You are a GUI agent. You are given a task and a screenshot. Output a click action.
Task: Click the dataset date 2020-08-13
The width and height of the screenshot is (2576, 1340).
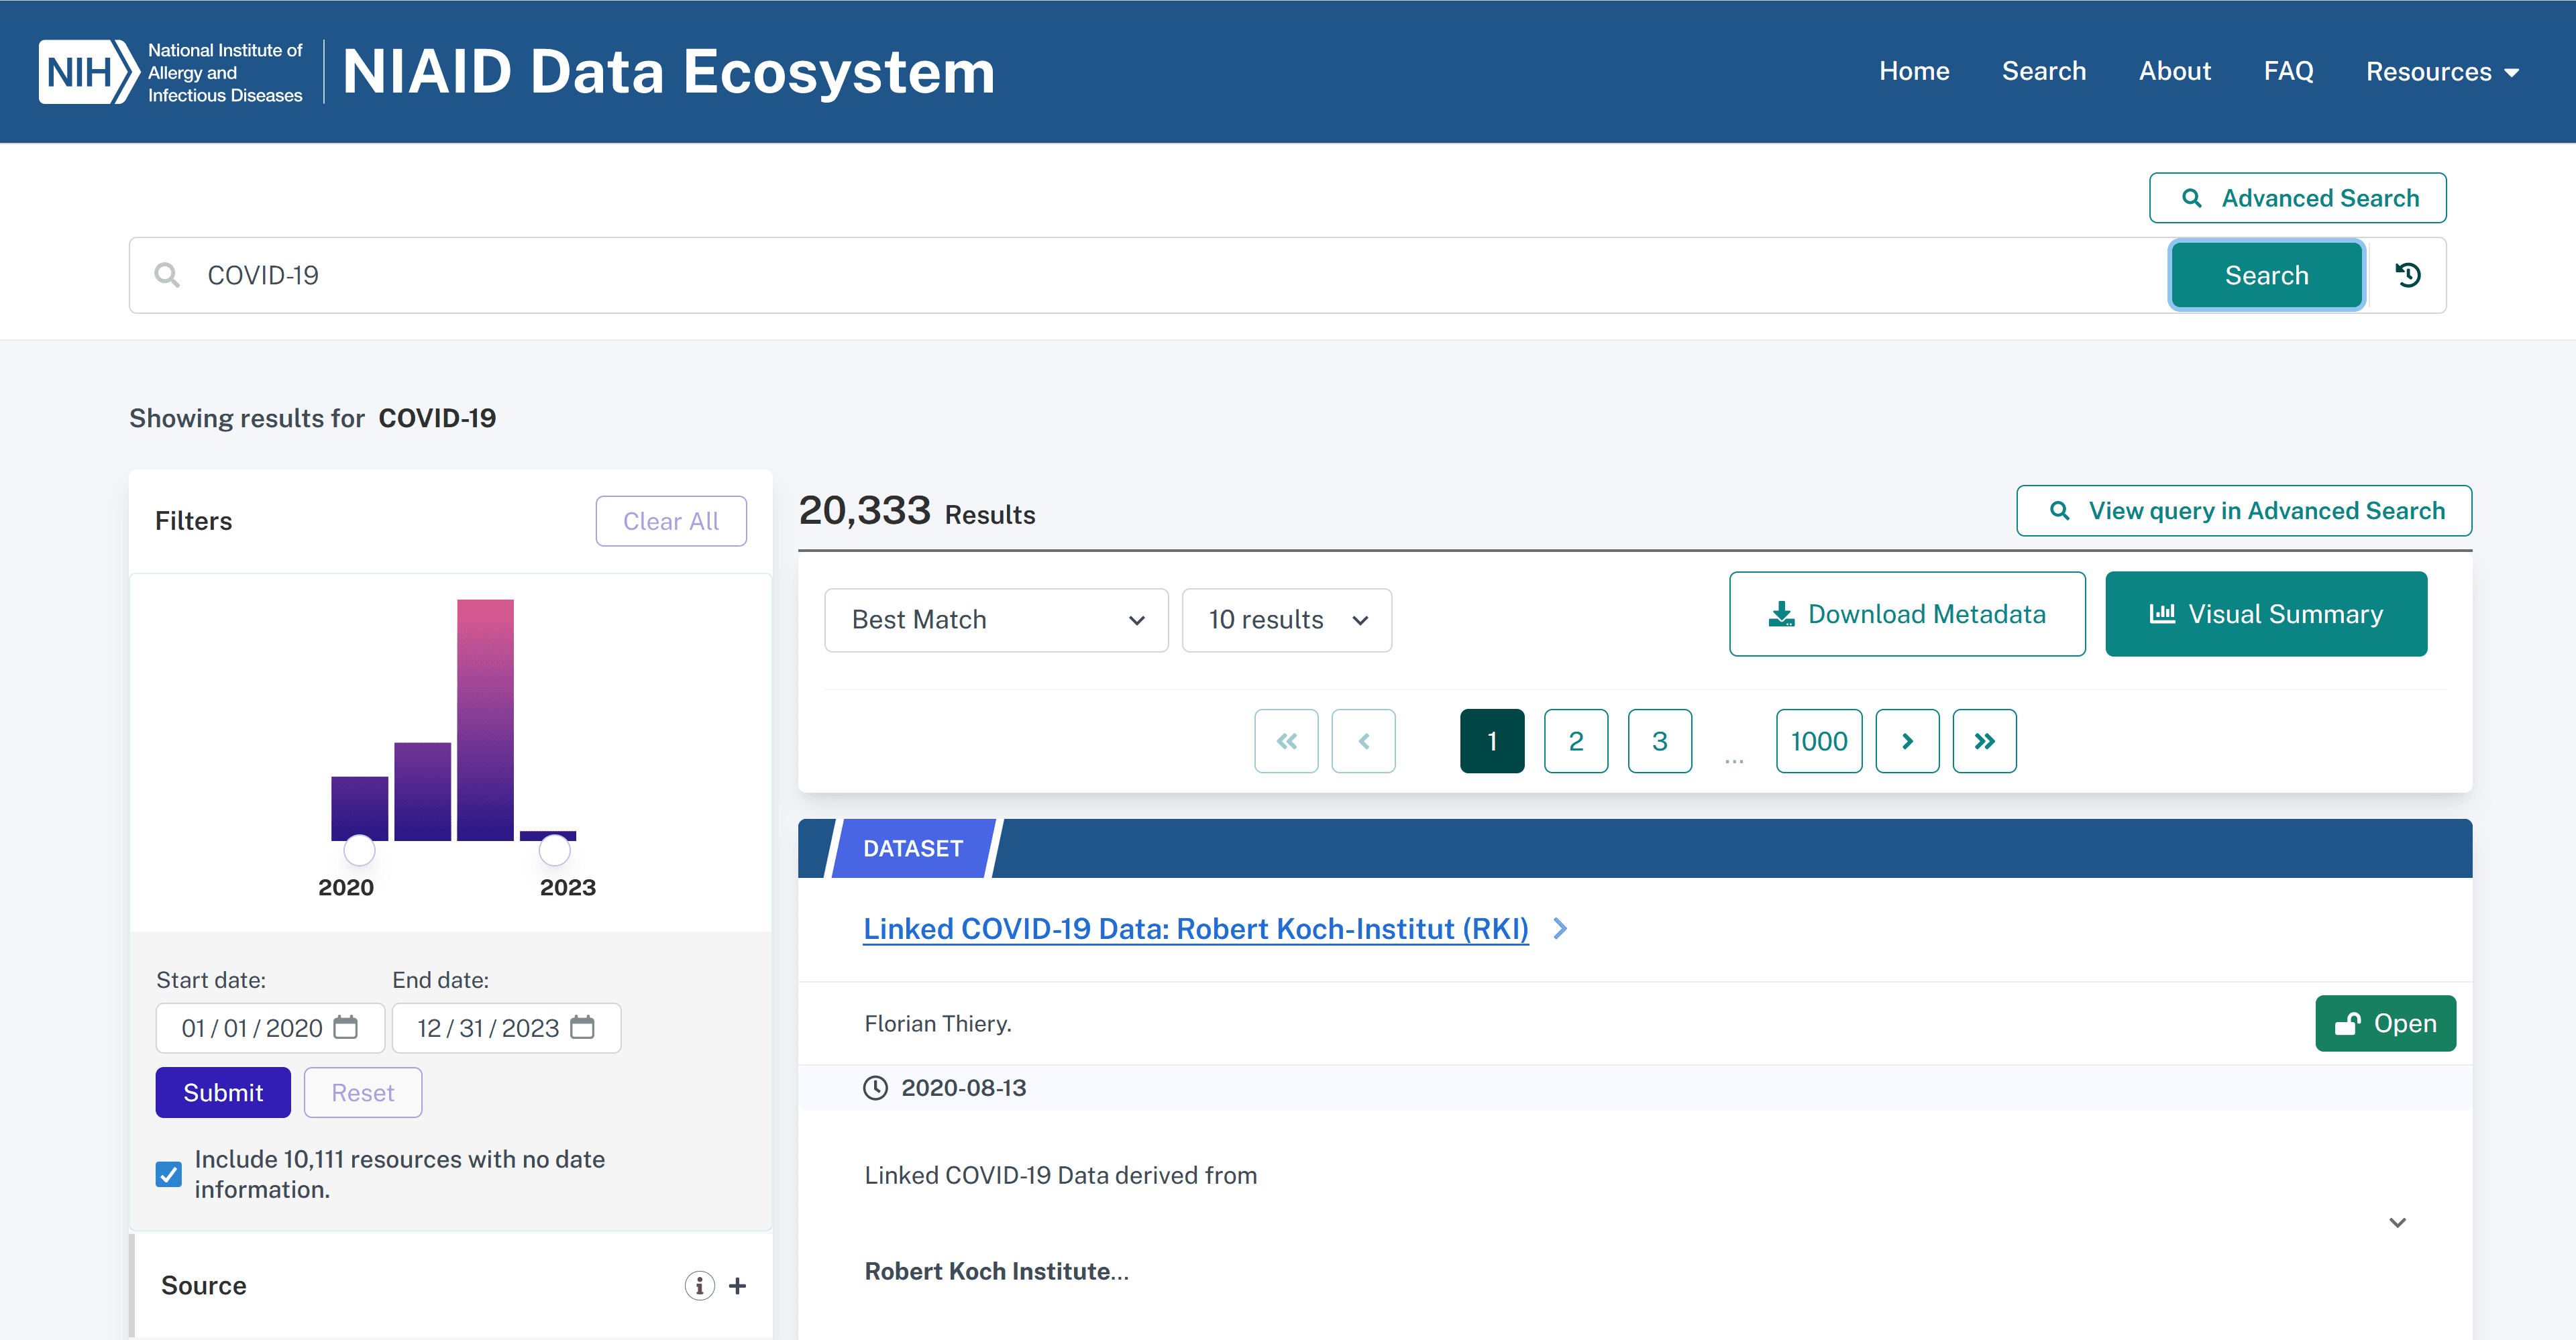964,1087
